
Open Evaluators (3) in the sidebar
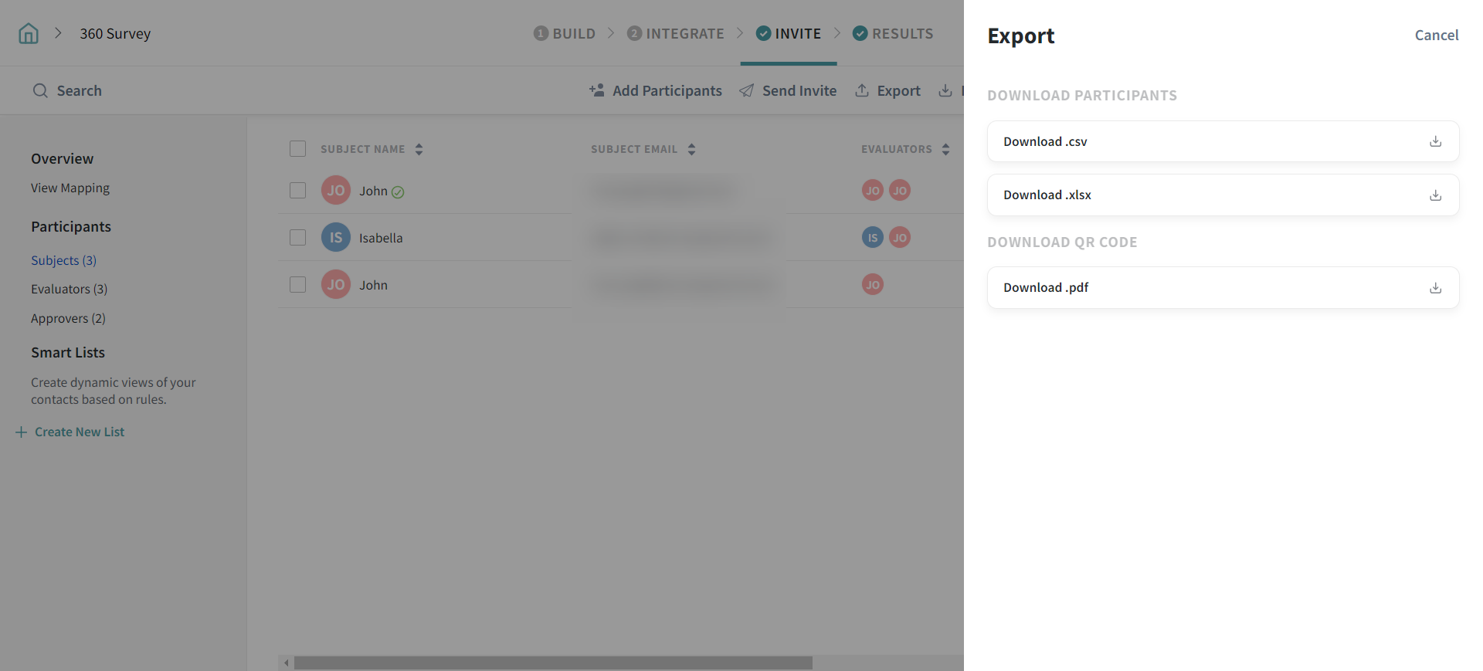pyautogui.click(x=69, y=289)
